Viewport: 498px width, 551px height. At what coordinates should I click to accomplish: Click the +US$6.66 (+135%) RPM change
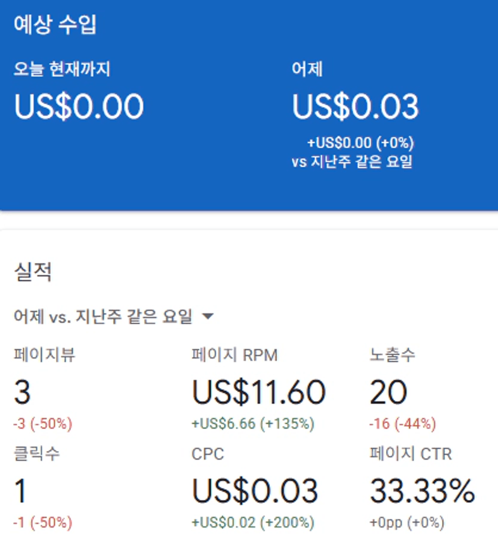point(253,423)
